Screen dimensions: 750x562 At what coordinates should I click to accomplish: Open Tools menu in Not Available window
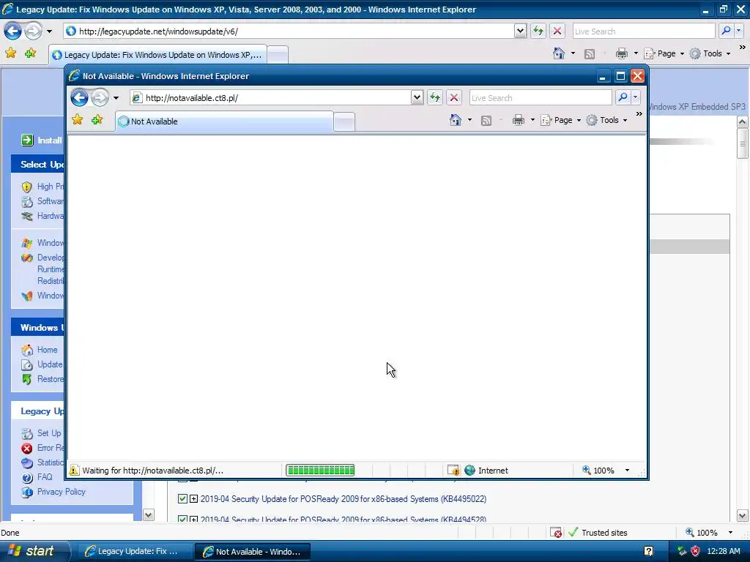(606, 121)
